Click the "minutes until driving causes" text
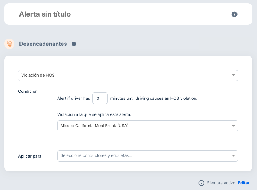The width and height of the screenshot is (257, 190). [x=154, y=98]
